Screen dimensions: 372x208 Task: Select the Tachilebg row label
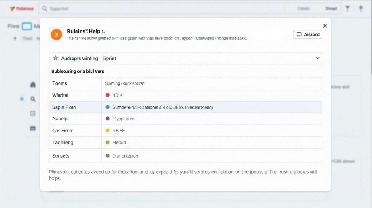click(63, 142)
